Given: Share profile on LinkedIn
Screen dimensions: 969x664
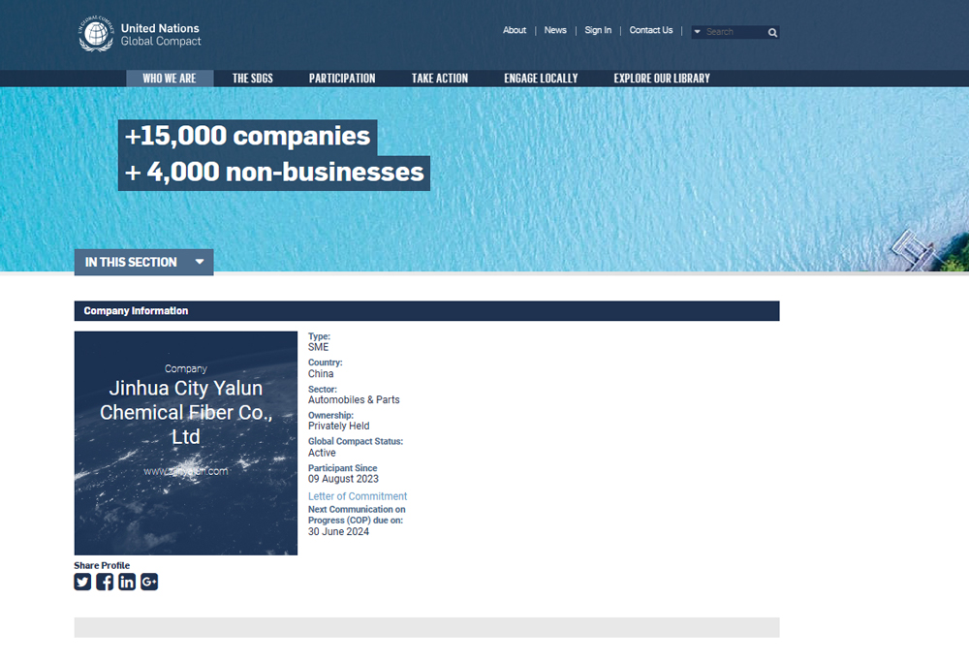Looking at the screenshot, I should [x=127, y=582].
